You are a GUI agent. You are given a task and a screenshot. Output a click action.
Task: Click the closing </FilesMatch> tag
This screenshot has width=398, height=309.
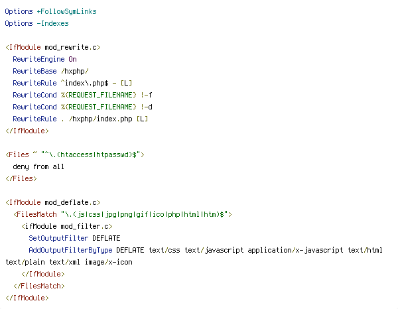click(39, 286)
